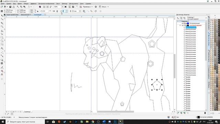Switch to the Безымянный-1 document tab
The width and height of the screenshot is (220, 124).
pyautogui.click(x=26, y=14)
